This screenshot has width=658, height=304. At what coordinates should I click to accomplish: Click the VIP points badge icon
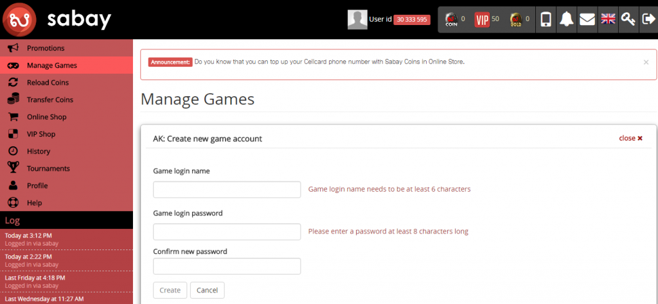[482, 19]
